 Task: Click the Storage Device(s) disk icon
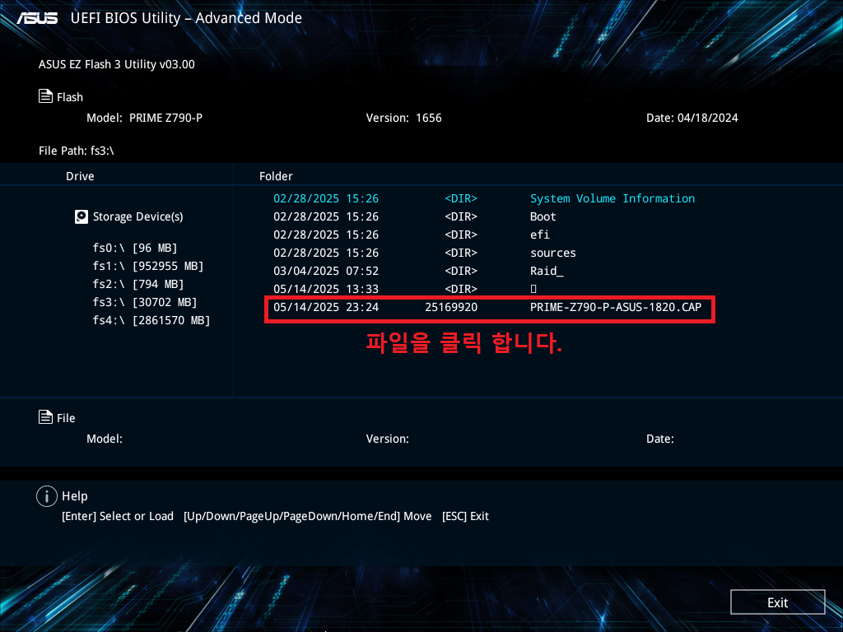pos(82,216)
